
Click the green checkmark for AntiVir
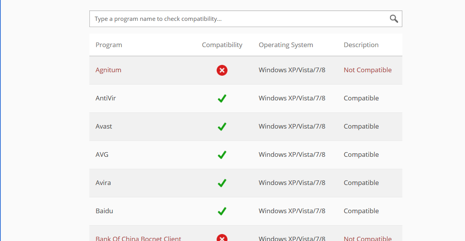[x=222, y=98]
